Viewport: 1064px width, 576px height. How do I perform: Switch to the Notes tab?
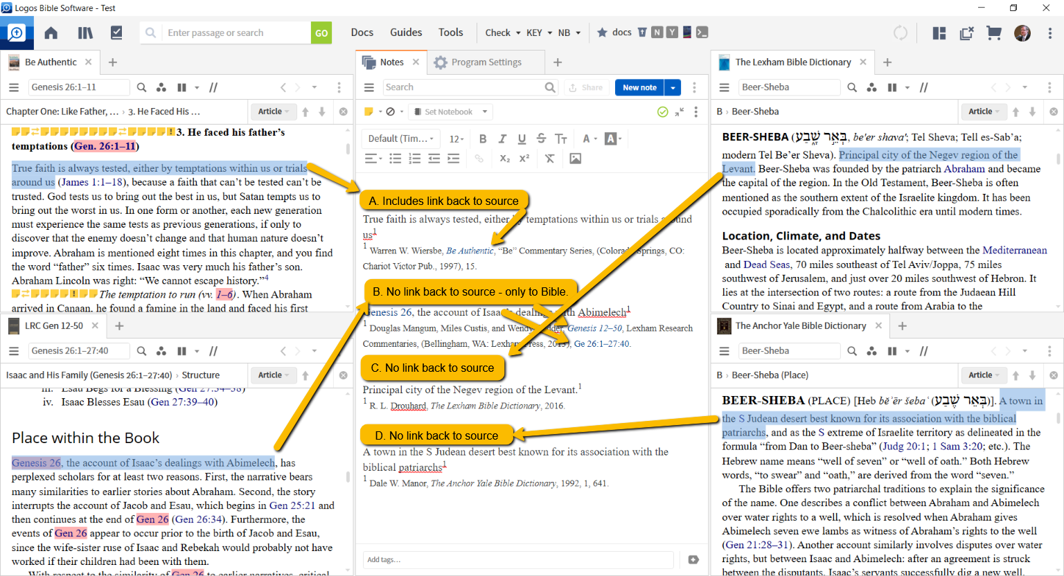[x=390, y=62]
